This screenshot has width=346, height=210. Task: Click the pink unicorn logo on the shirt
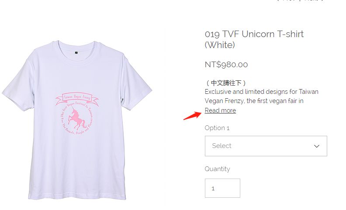click(x=76, y=120)
